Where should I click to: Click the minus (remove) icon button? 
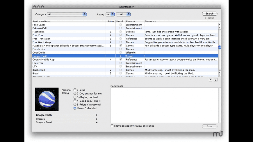(x=211, y=80)
